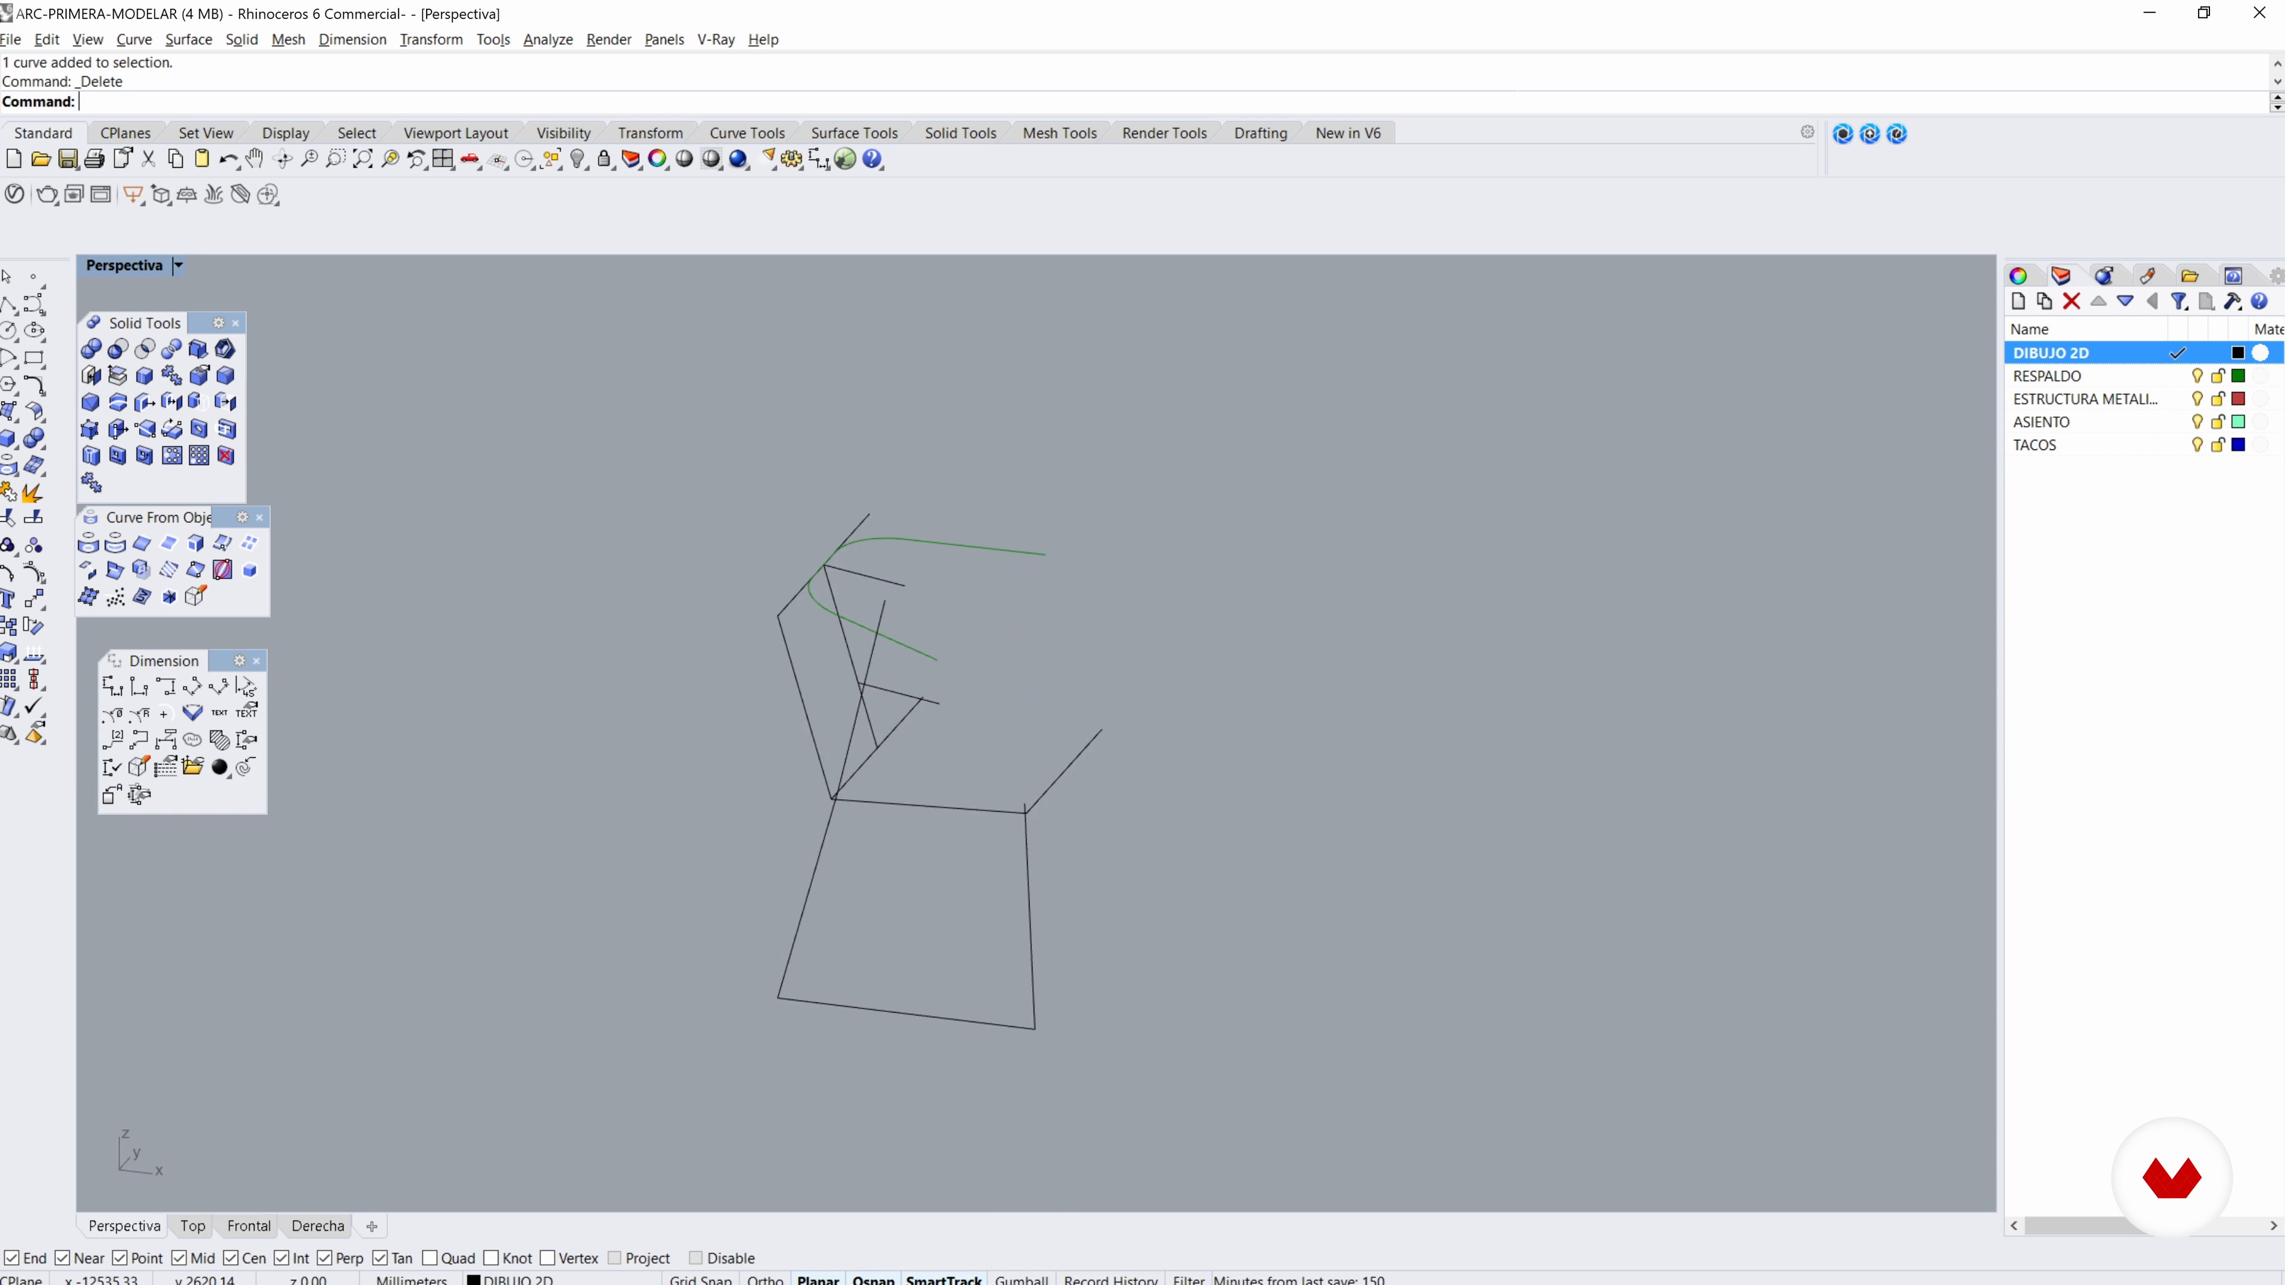The height and width of the screenshot is (1285, 2285).
Task: Click the light bulb Hide objects icon
Action: click(x=578, y=159)
